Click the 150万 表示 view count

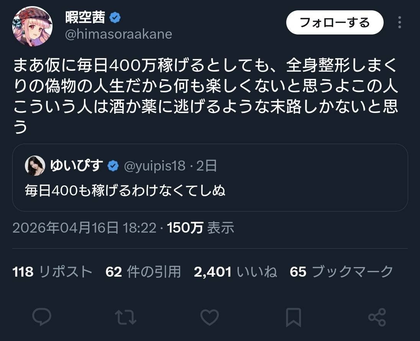(200, 228)
